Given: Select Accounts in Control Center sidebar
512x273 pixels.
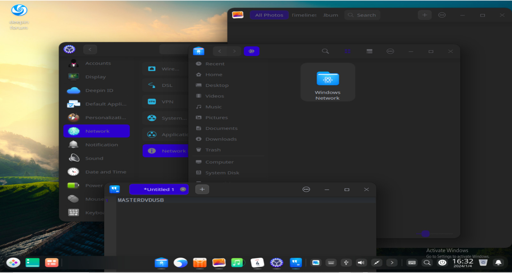Looking at the screenshot, I should point(97,63).
